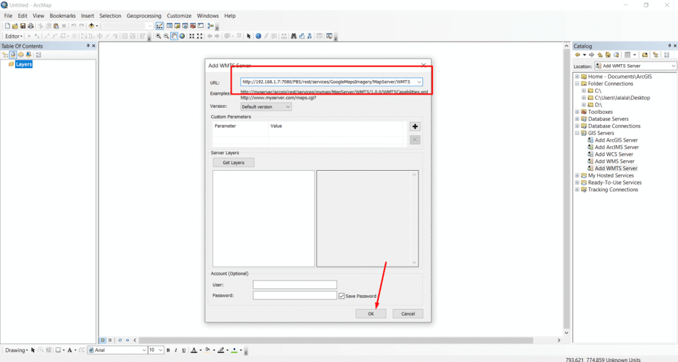
Task: Click the Fixed Zoom In icon
Action: [x=191, y=36]
